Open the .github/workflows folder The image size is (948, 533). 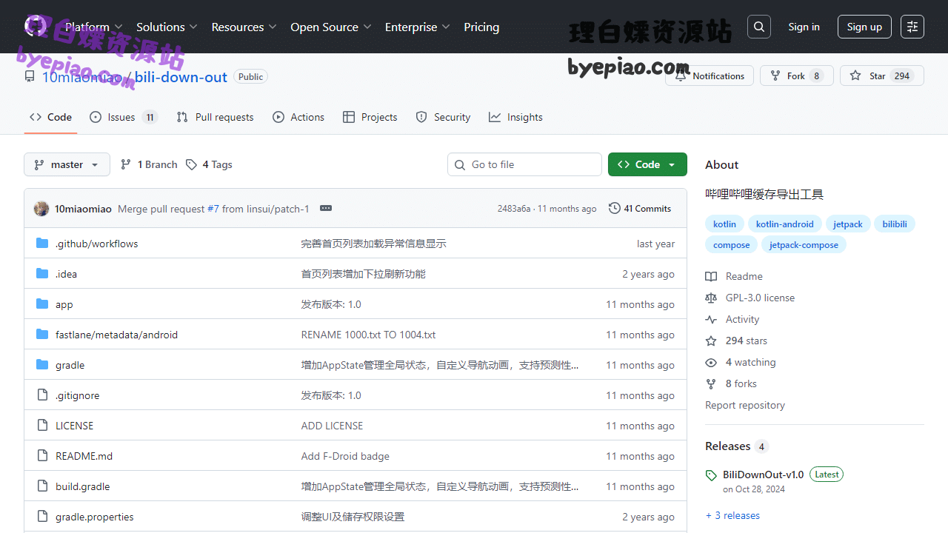[x=96, y=244]
